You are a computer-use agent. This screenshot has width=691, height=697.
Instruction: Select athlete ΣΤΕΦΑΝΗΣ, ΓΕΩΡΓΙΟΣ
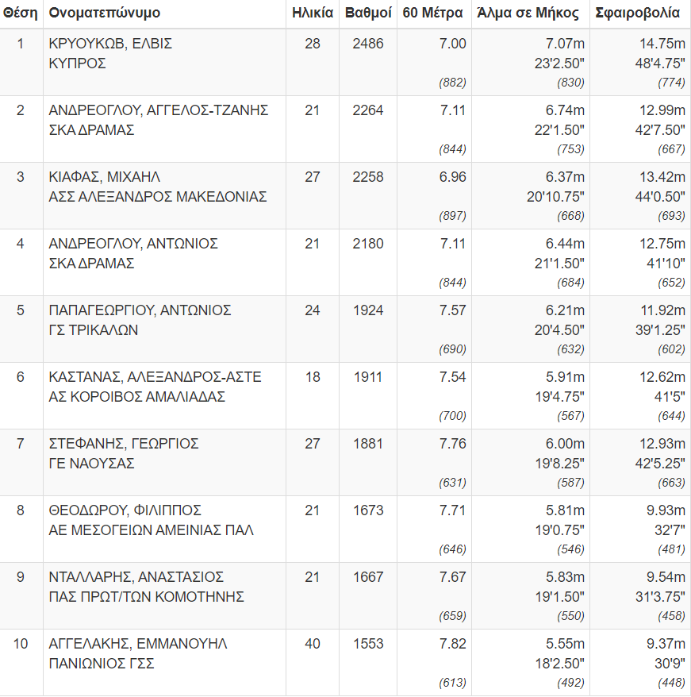point(124,444)
